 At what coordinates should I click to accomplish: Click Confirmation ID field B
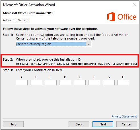tap(36, 82)
